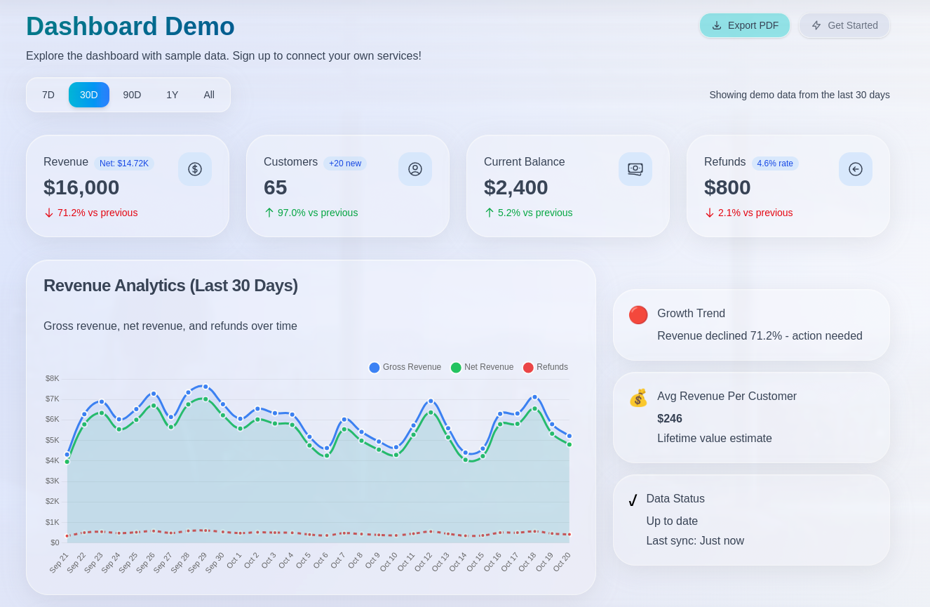Click the dollar sign icon on the Revenue card
The image size is (930, 607).
pyautogui.click(x=195, y=168)
